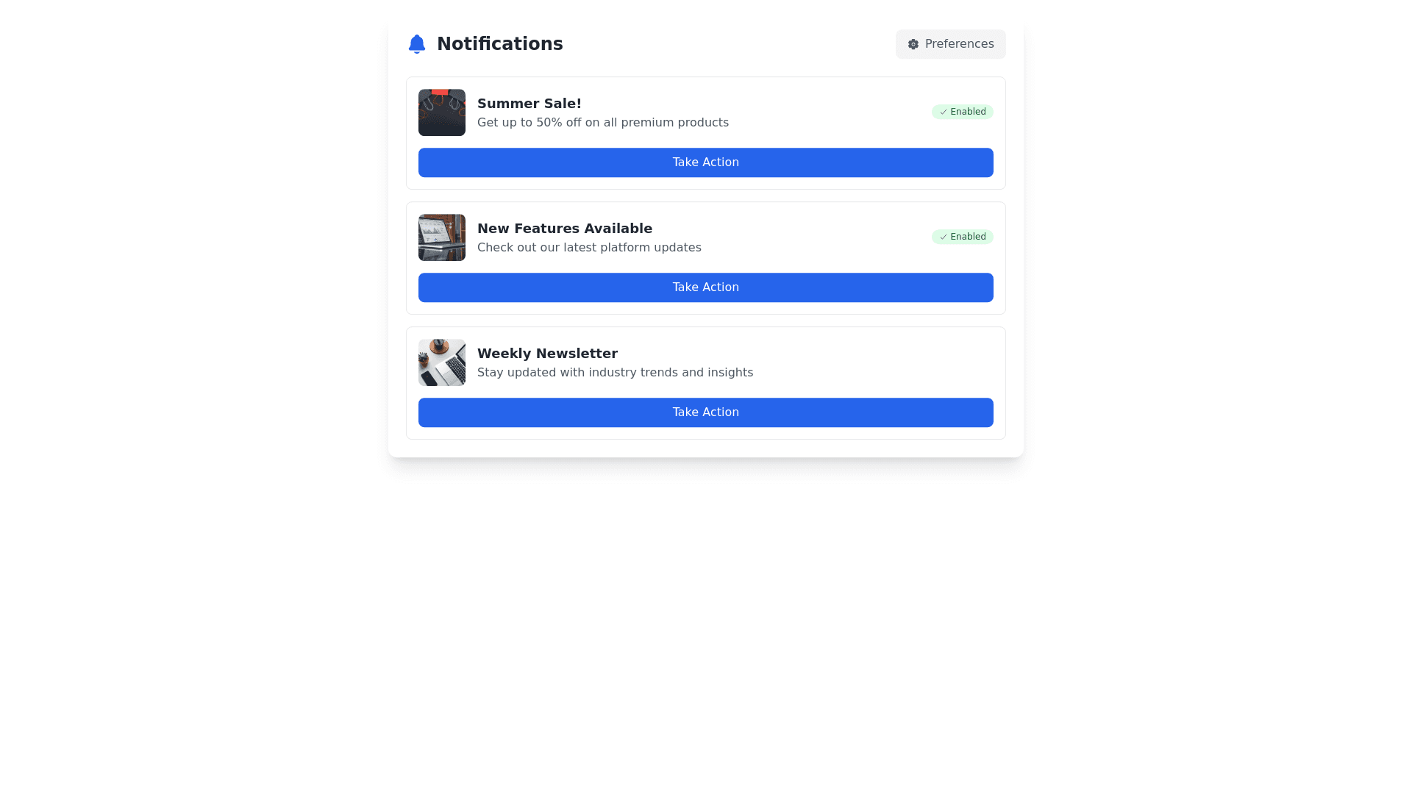Click the latest platform updates description

pyautogui.click(x=588, y=248)
